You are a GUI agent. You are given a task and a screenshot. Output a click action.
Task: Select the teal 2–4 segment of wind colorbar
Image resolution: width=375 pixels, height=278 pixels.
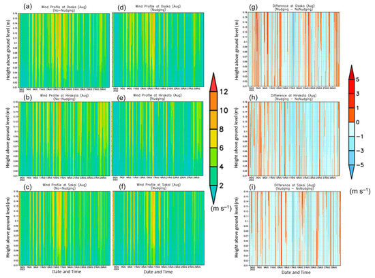tap(213, 176)
